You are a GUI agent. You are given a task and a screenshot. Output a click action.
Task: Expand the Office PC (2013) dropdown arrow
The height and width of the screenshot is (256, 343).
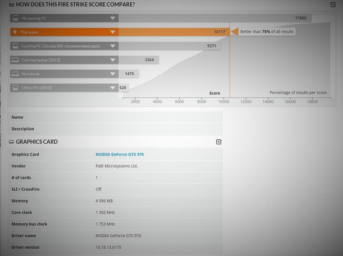(x=112, y=88)
